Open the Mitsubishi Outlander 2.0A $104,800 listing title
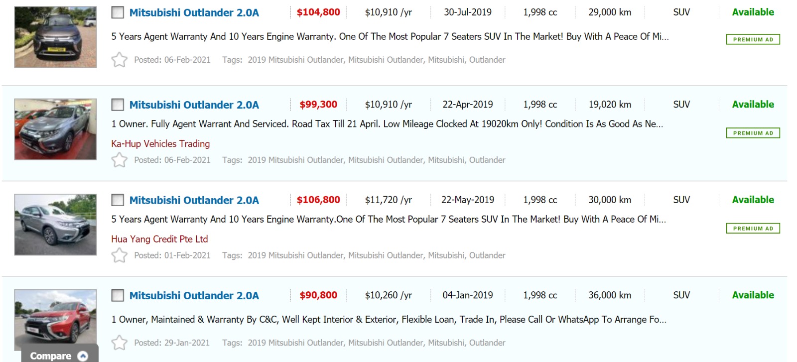Image resolution: width=797 pixels, height=362 pixels. [x=194, y=12]
